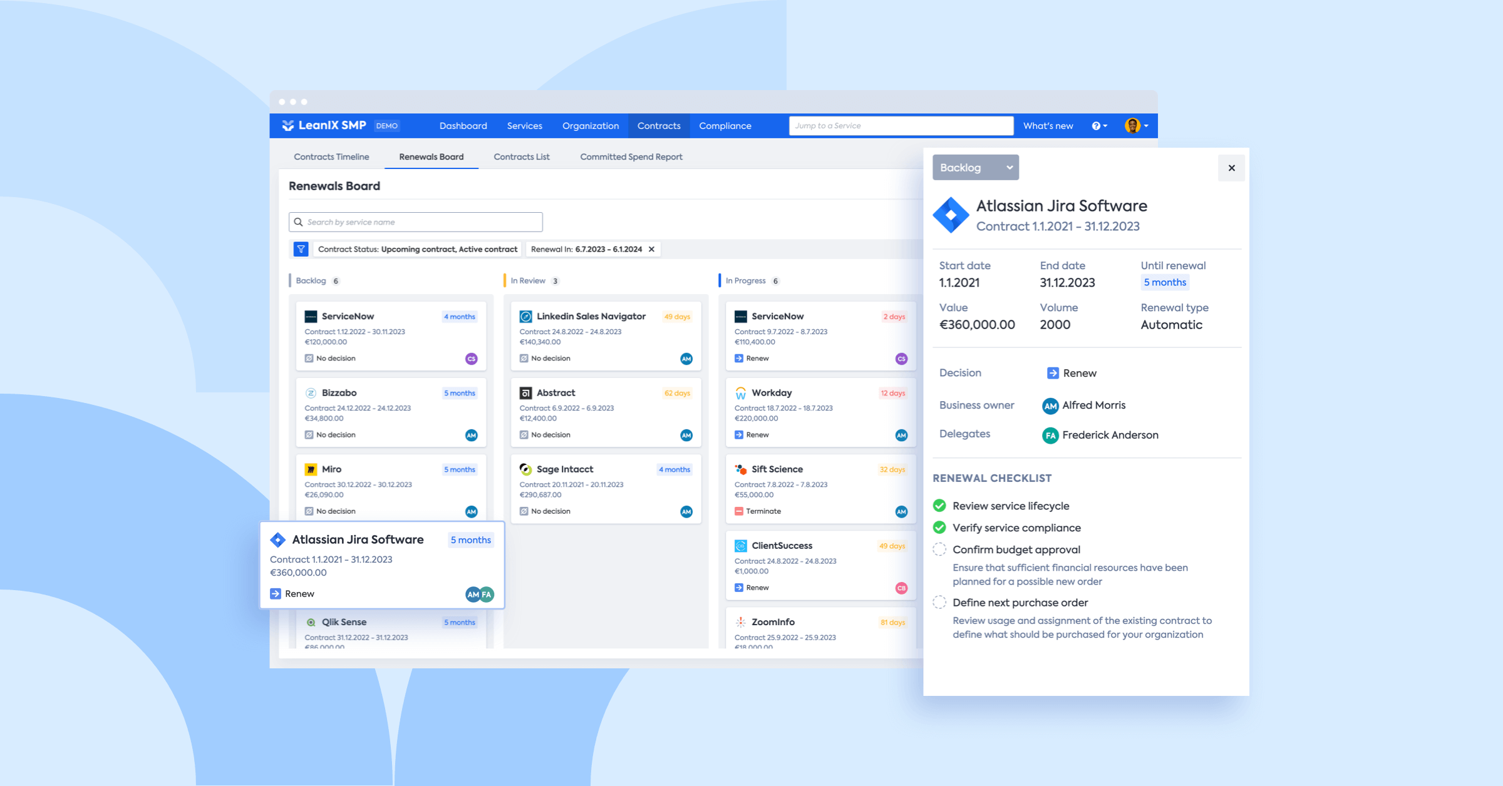This screenshot has height=786, width=1503.
Task: Check Define next purchase order
Action: pos(939,602)
